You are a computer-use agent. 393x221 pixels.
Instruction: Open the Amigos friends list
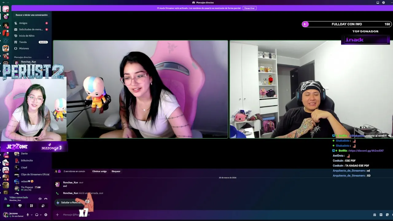pos(31,23)
